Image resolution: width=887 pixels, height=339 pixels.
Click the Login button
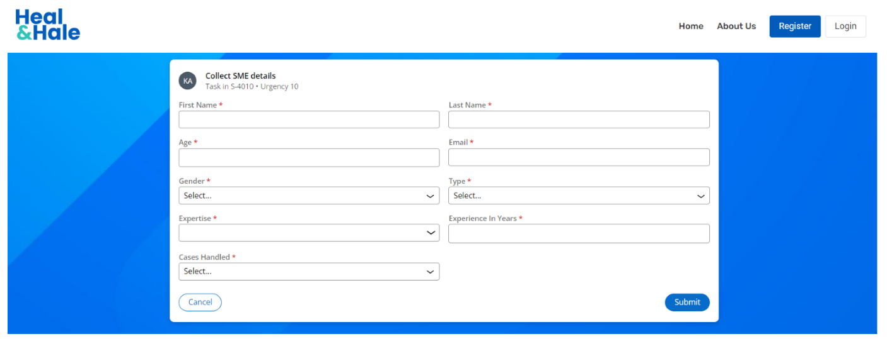(845, 26)
